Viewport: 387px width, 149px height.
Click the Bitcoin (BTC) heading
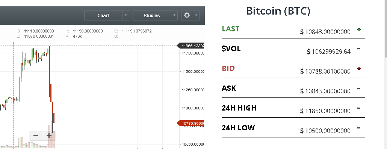pyautogui.click(x=278, y=11)
